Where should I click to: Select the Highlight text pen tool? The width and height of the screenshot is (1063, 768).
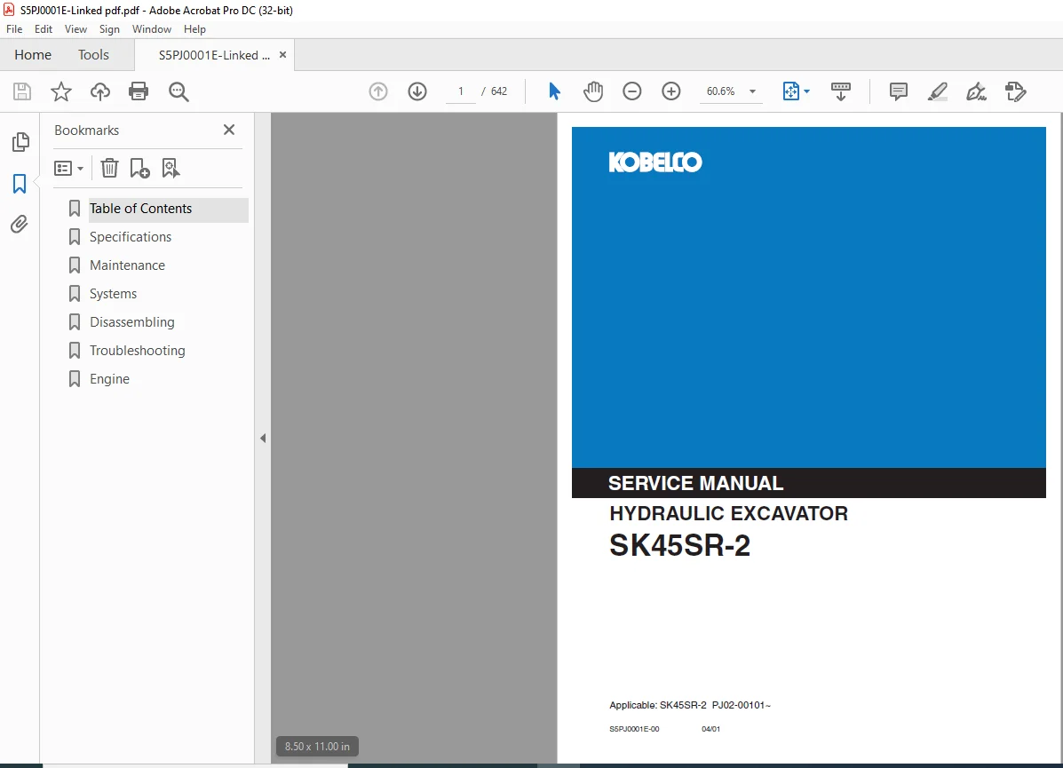click(x=938, y=91)
